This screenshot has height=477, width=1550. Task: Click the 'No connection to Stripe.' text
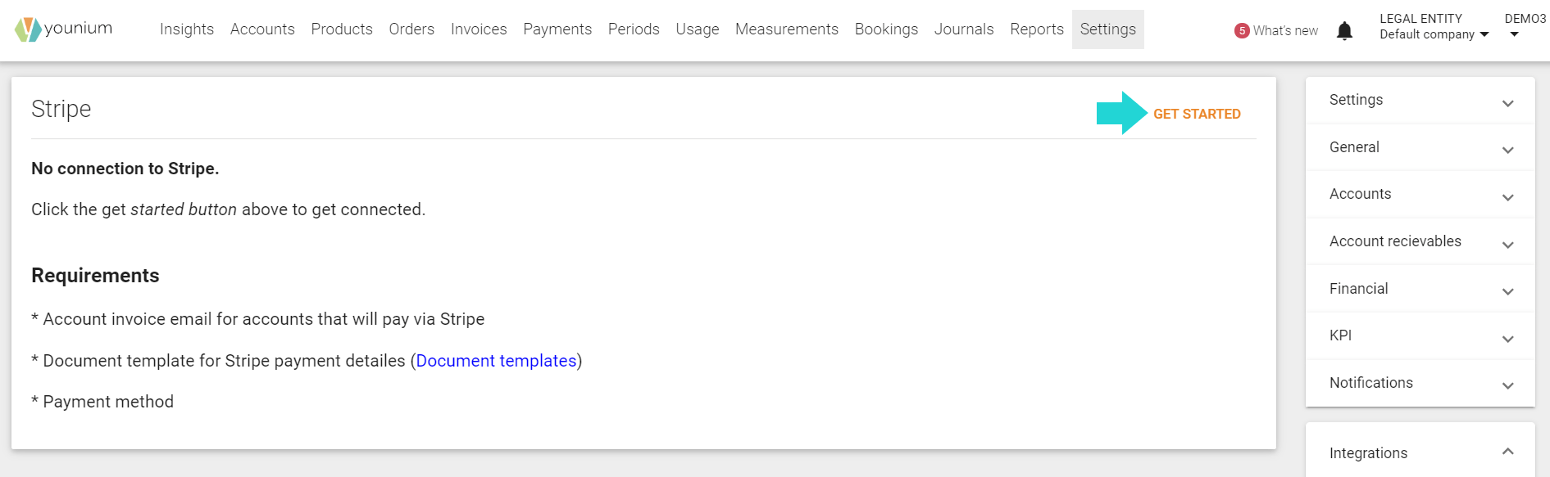(125, 169)
